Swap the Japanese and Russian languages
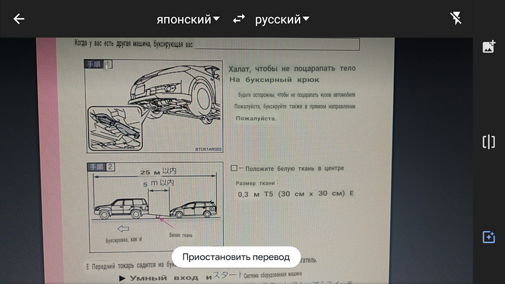 click(239, 19)
